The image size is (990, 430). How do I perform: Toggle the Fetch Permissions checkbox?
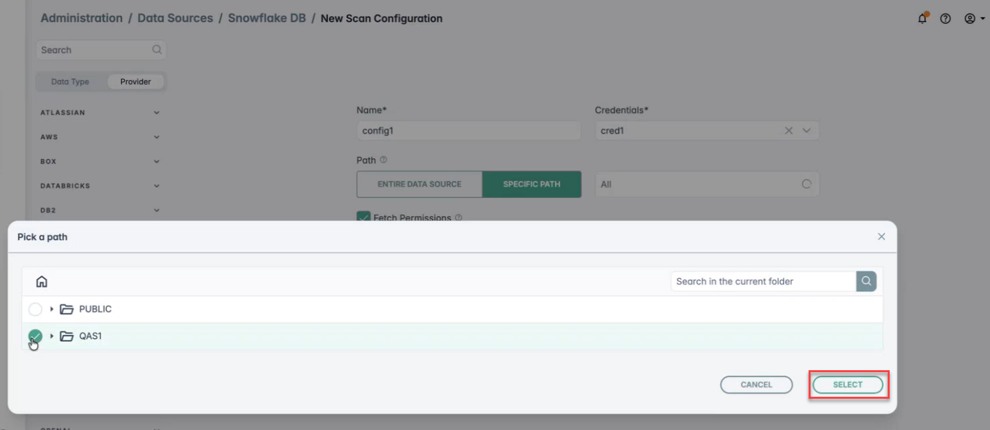pyautogui.click(x=363, y=217)
